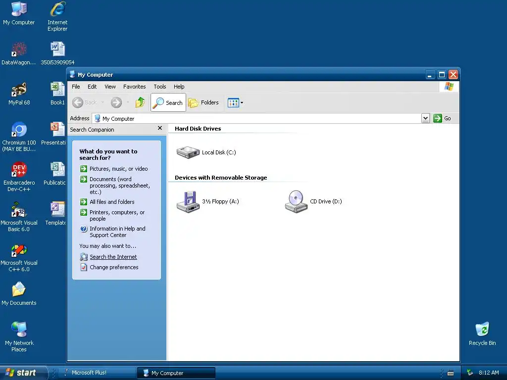Click the Back navigation button
Screen dimensions: 507x380
(x=84, y=102)
